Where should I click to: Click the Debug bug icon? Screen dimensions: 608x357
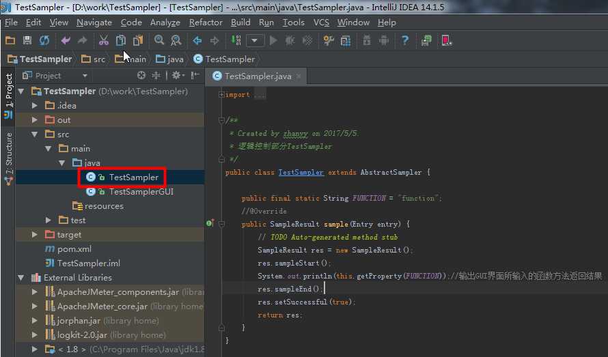click(x=290, y=40)
